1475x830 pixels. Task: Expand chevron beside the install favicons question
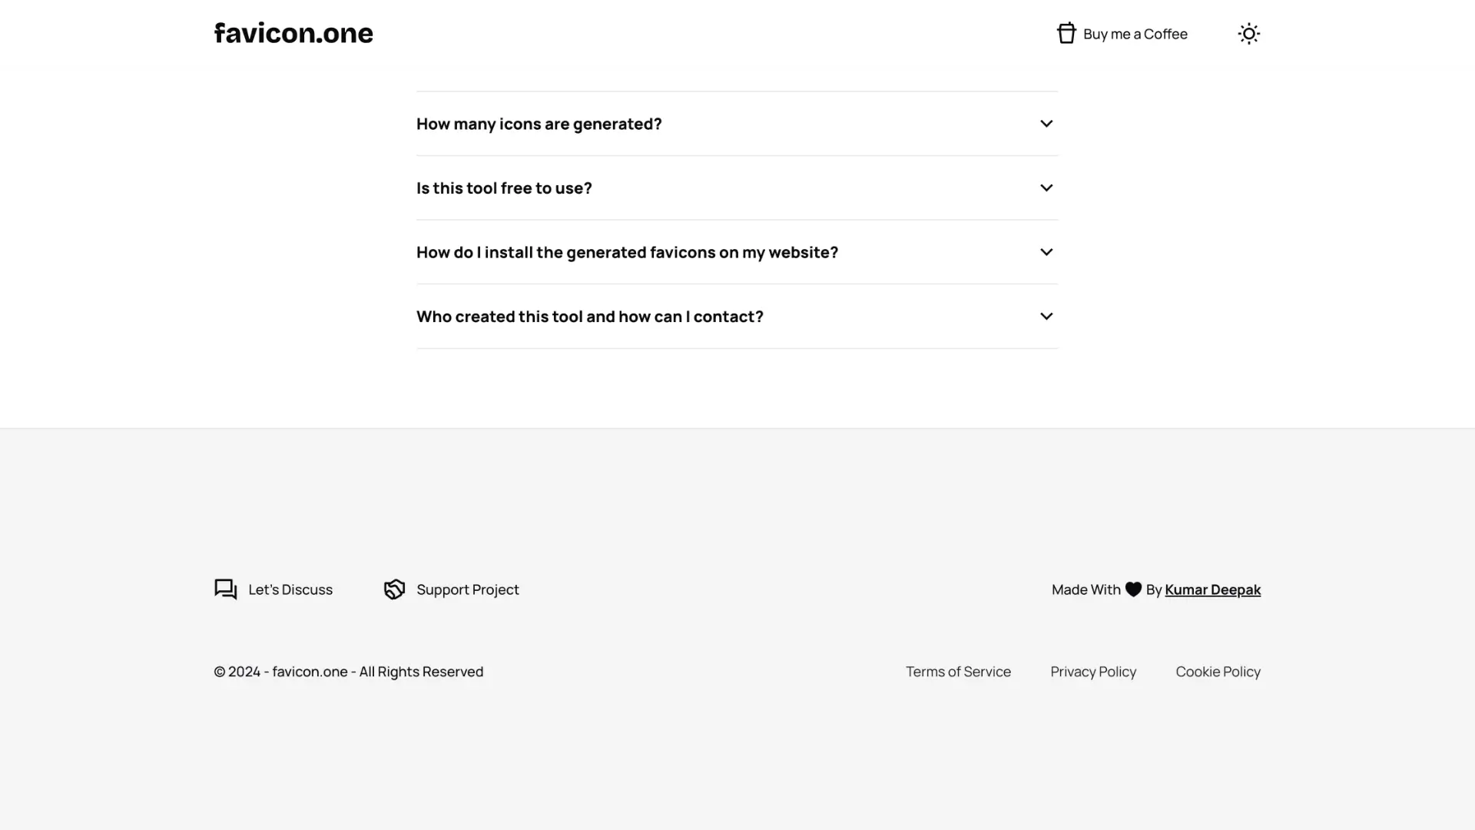1046,252
